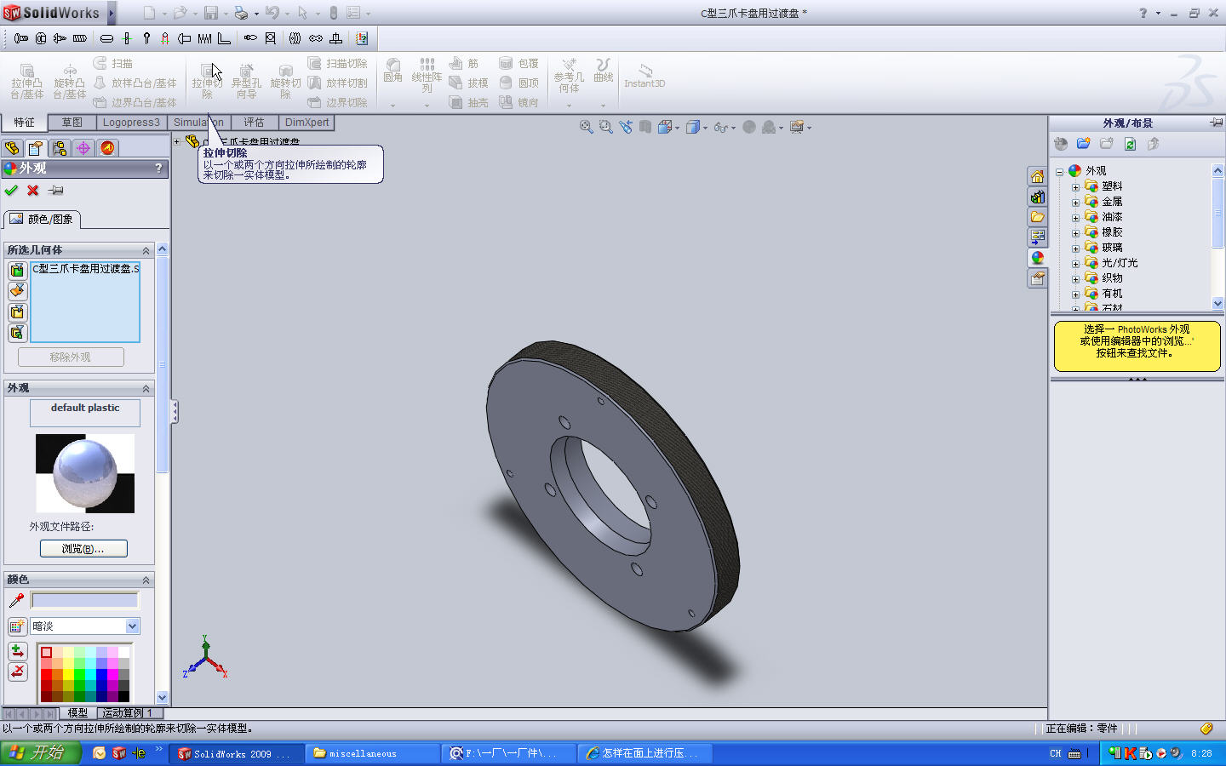Click the 移除外观 button

tap(71, 357)
